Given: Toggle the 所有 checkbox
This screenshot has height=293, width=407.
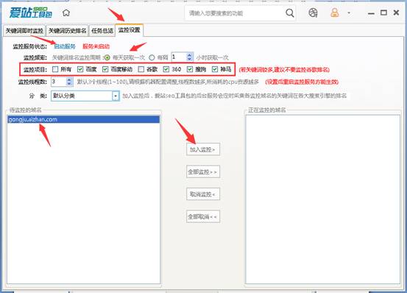Looking at the screenshot, I should coord(55,69).
